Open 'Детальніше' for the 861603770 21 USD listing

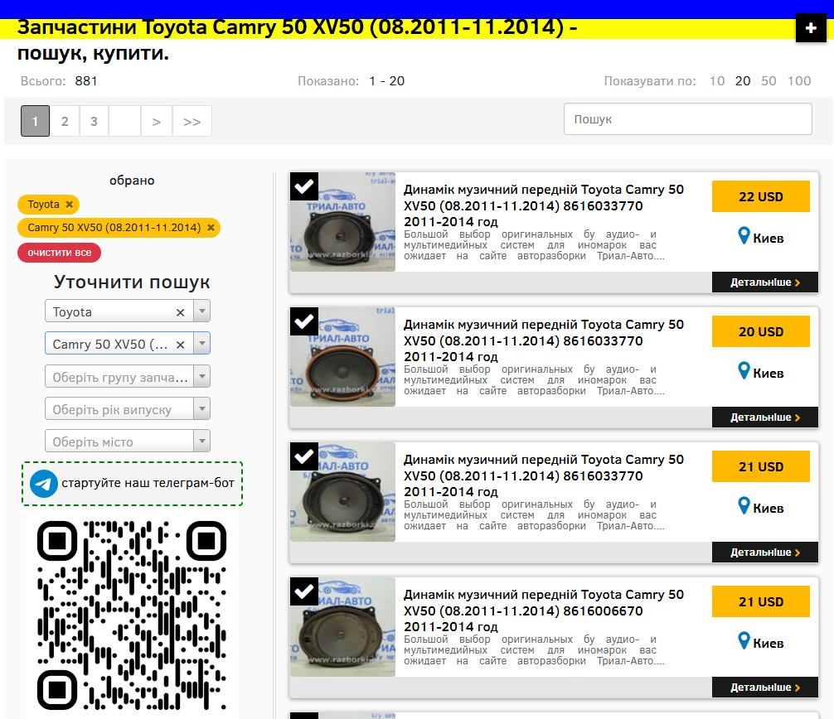pyautogui.click(x=765, y=553)
